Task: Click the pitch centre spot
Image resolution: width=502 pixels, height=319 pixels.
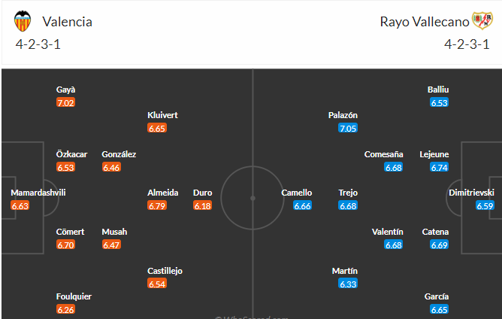Action: (253, 198)
